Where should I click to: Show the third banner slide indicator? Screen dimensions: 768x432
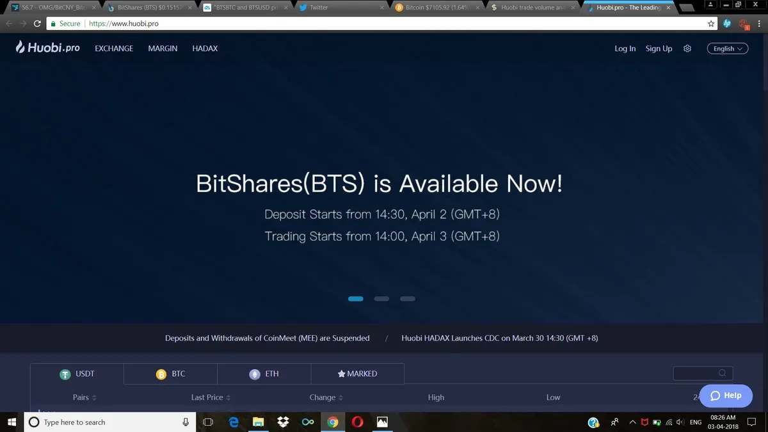pos(408,299)
